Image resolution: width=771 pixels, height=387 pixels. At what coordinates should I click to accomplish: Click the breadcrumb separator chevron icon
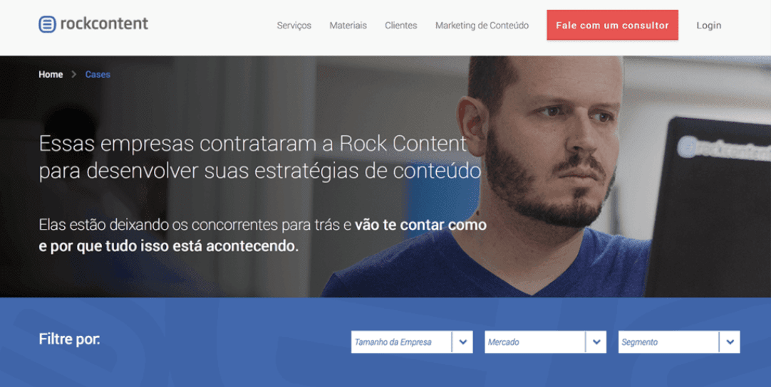[x=74, y=75]
